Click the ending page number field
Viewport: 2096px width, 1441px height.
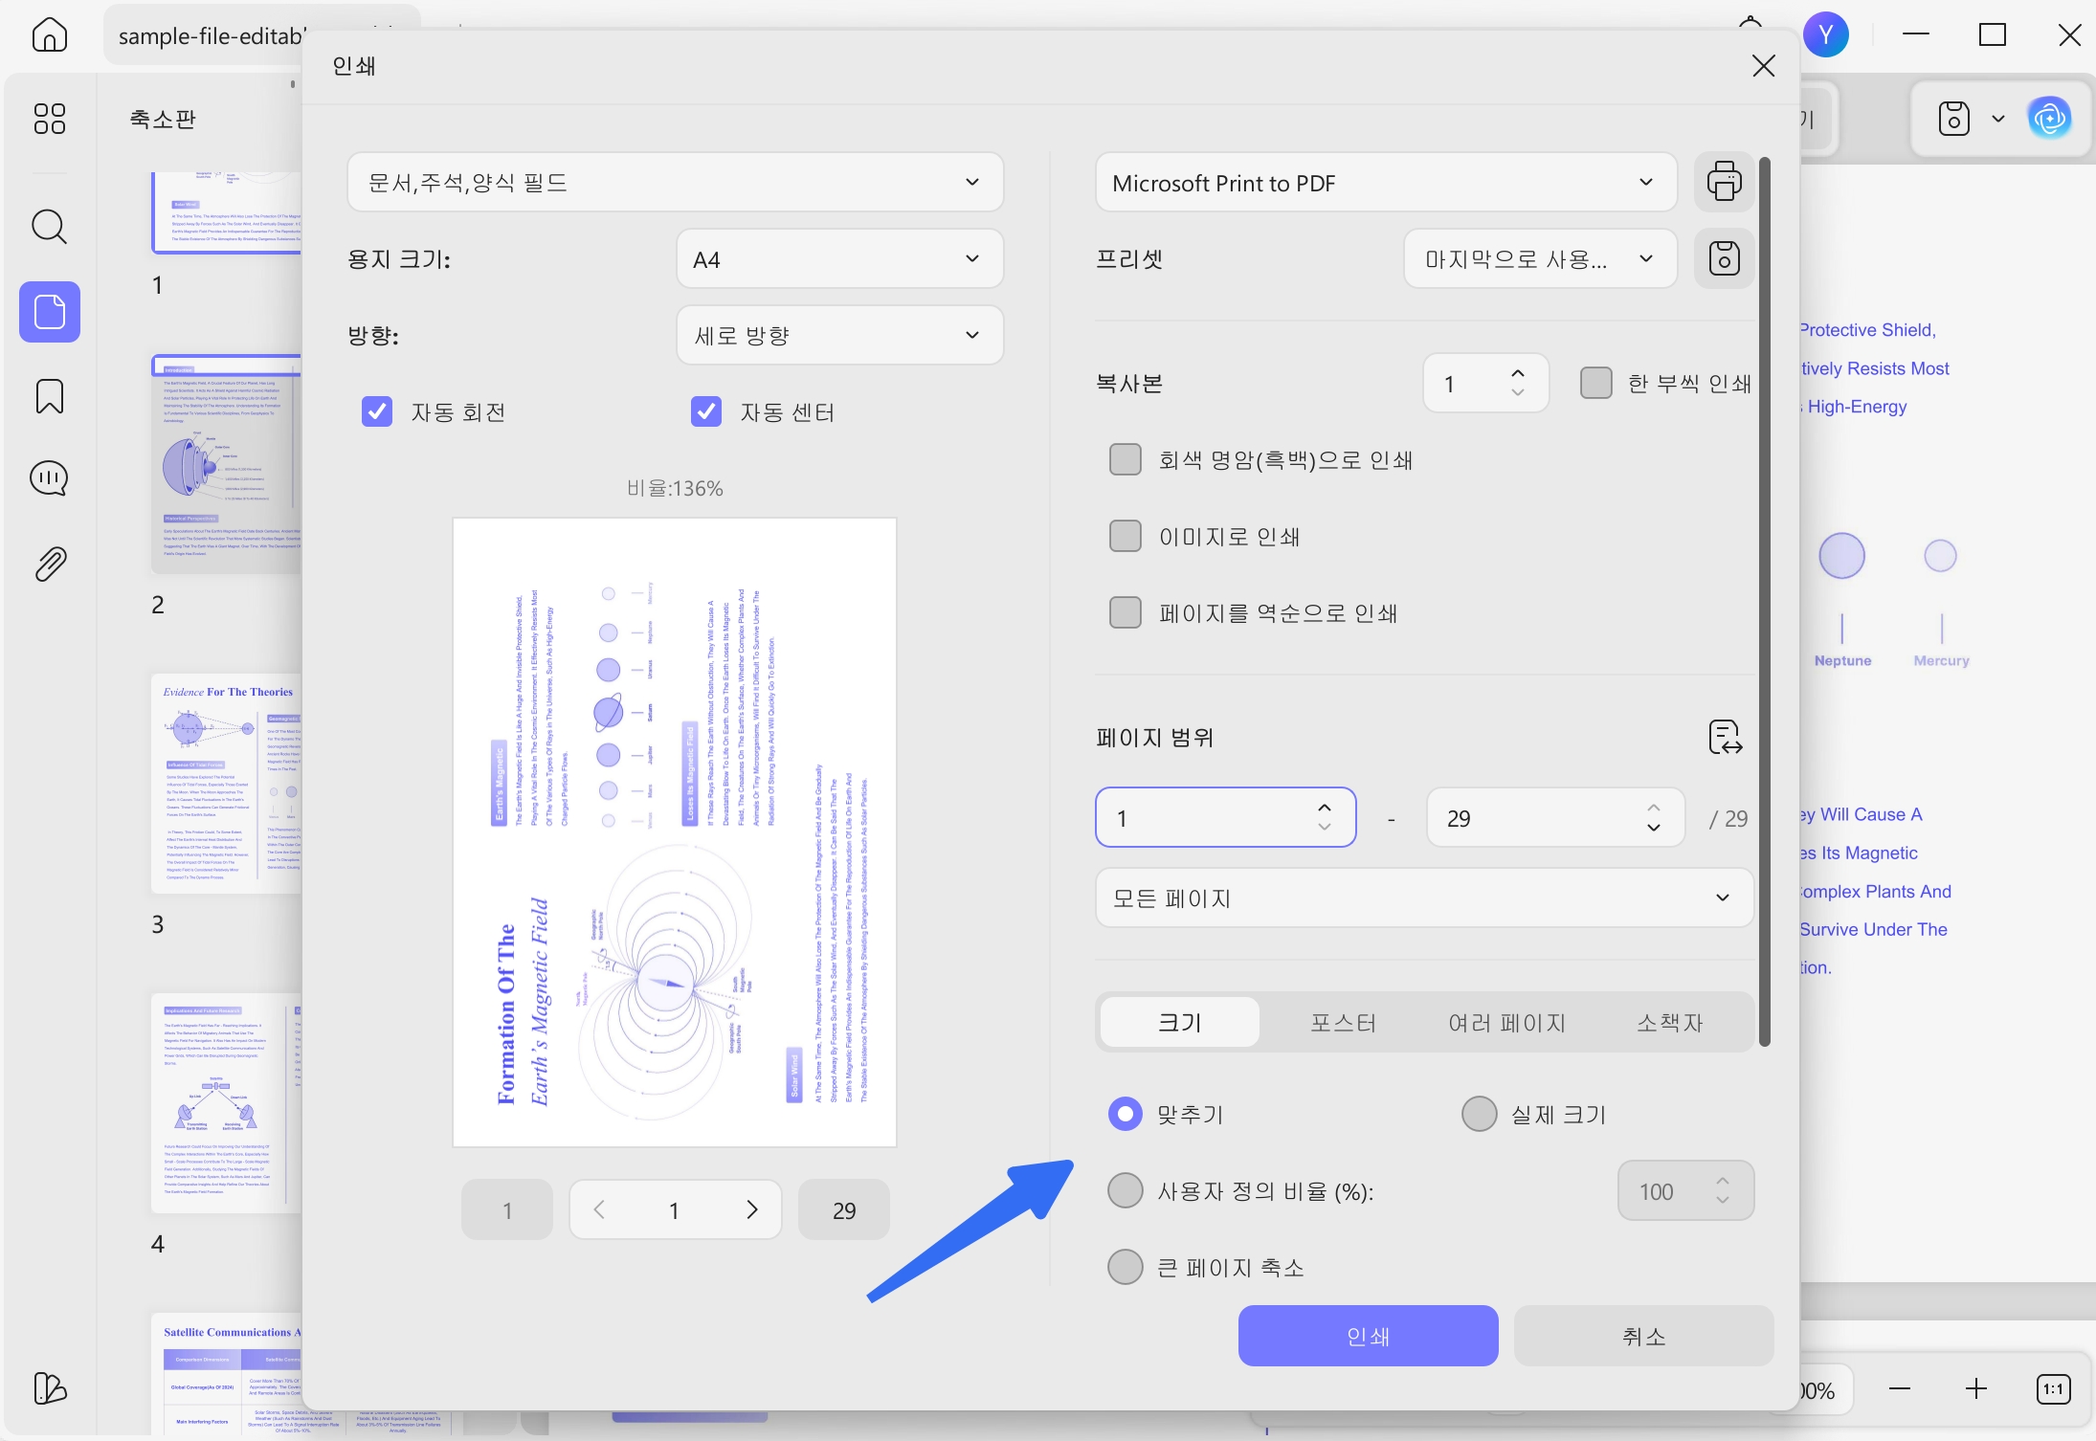click(1555, 817)
